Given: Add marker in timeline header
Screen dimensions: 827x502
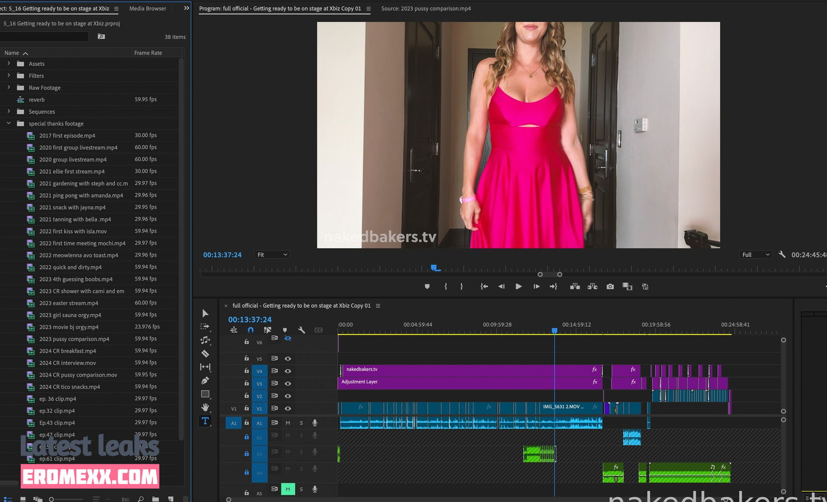Looking at the screenshot, I should 285,330.
